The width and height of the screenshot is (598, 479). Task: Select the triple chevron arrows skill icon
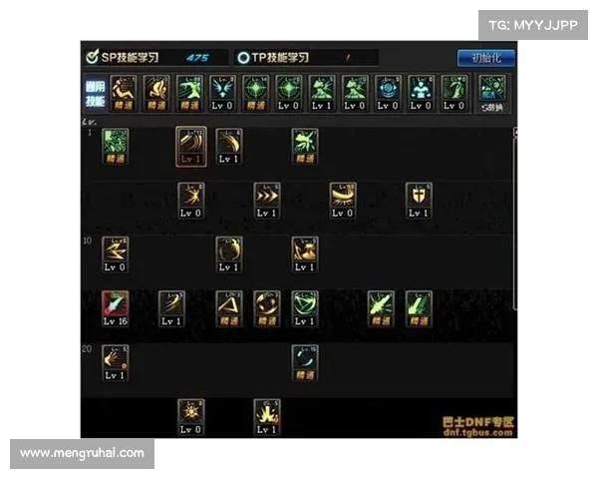pyautogui.click(x=266, y=201)
